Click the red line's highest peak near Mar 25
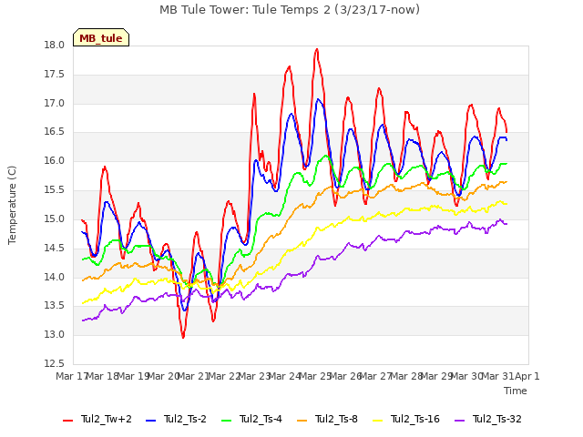 (317, 49)
